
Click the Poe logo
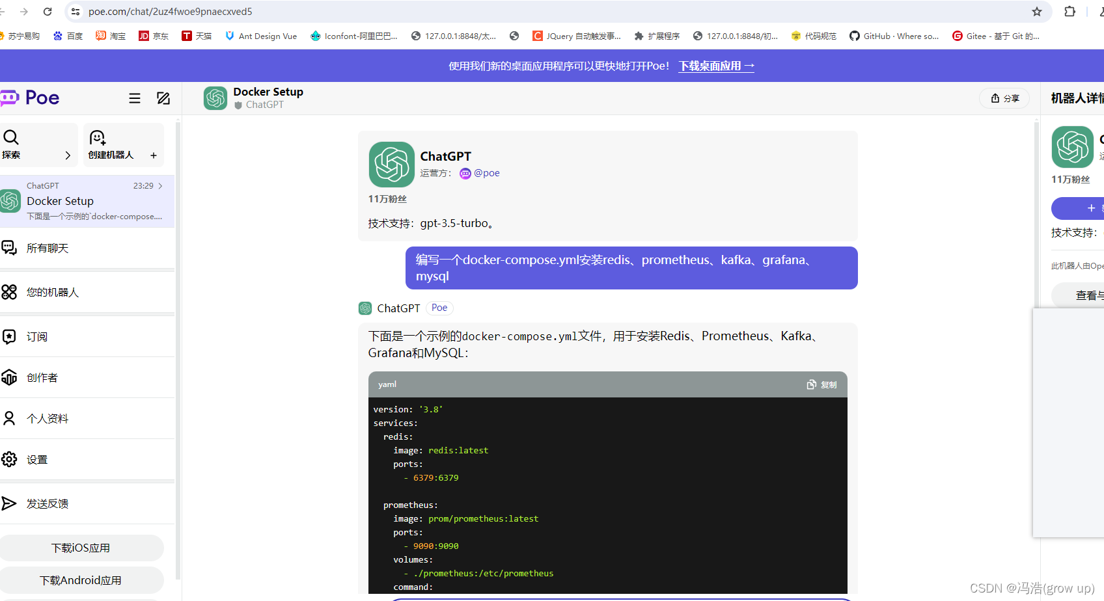point(30,98)
